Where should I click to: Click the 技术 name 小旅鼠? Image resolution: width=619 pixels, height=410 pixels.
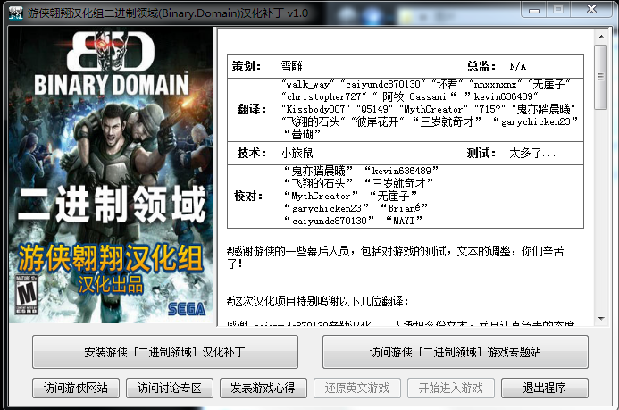[x=297, y=153]
